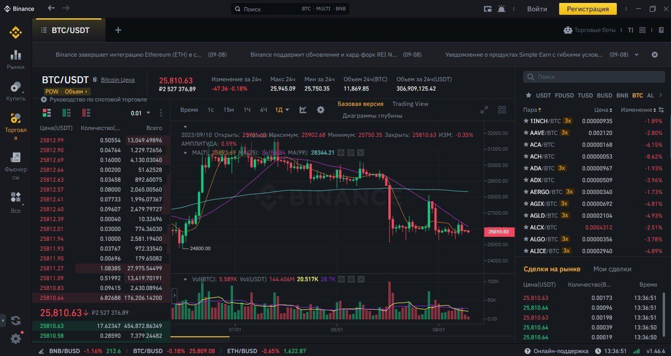Screen dimensions: 671x356
Task: Toggle MA indicator visibility eye icon
Action: pyautogui.click(x=341, y=153)
